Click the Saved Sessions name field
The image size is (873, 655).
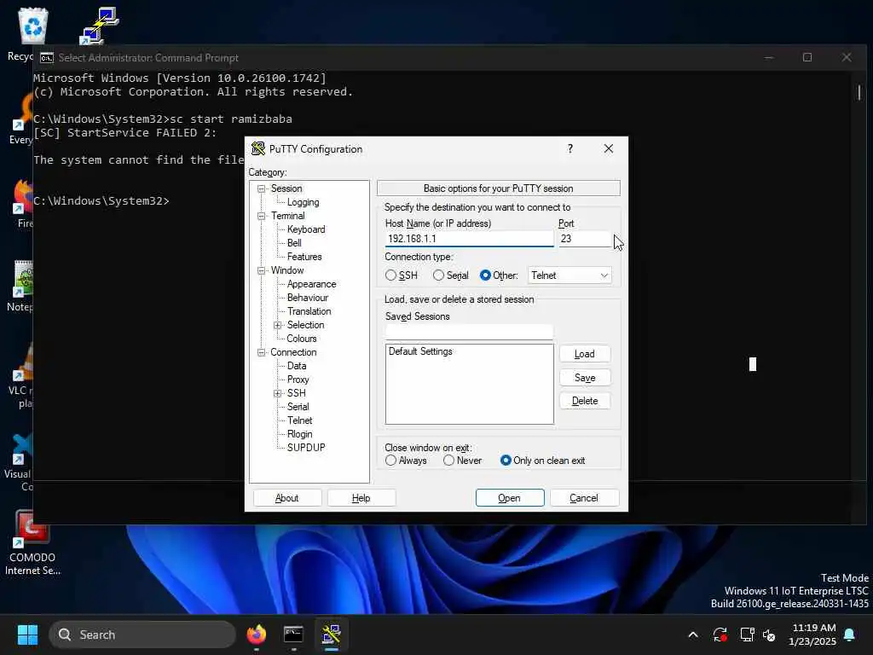pos(469,332)
